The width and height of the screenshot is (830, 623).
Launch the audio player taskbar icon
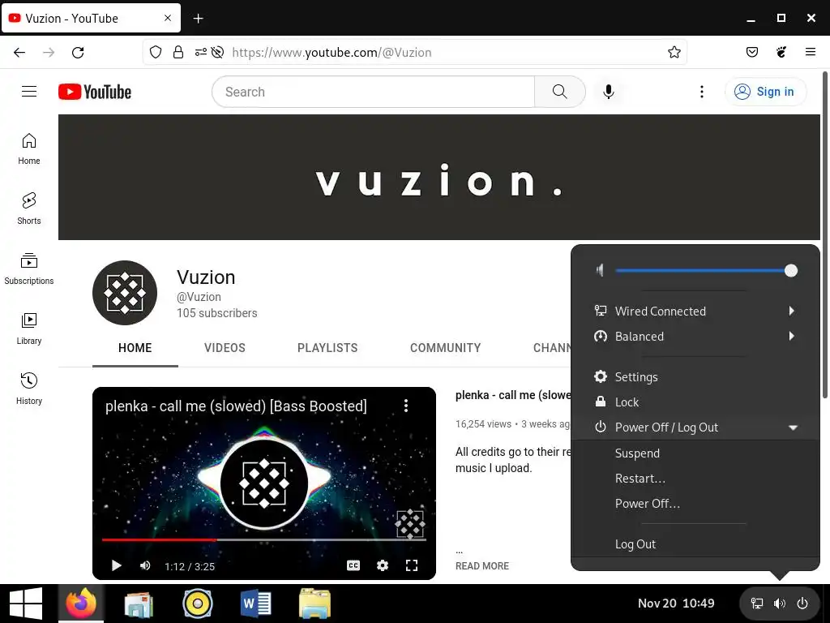pyautogui.click(x=198, y=604)
